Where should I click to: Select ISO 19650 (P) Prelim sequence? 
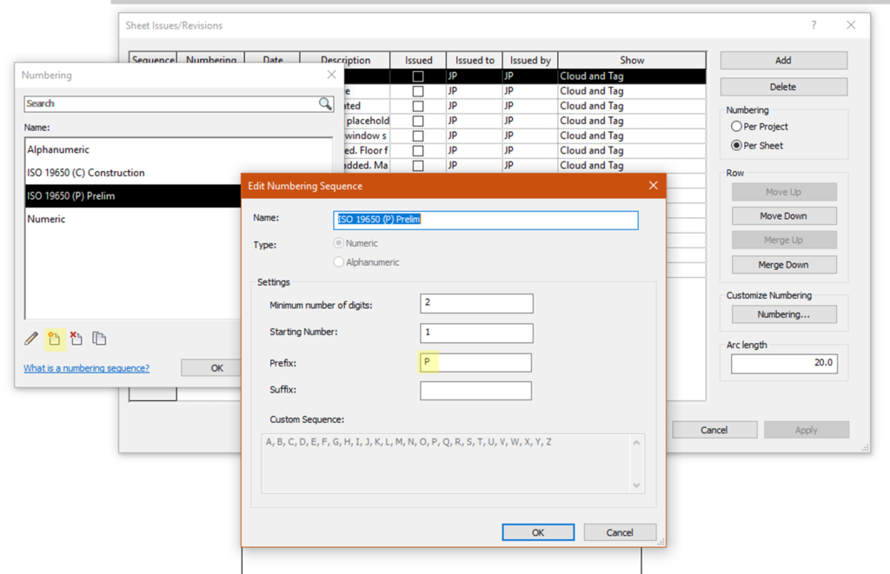coord(133,195)
